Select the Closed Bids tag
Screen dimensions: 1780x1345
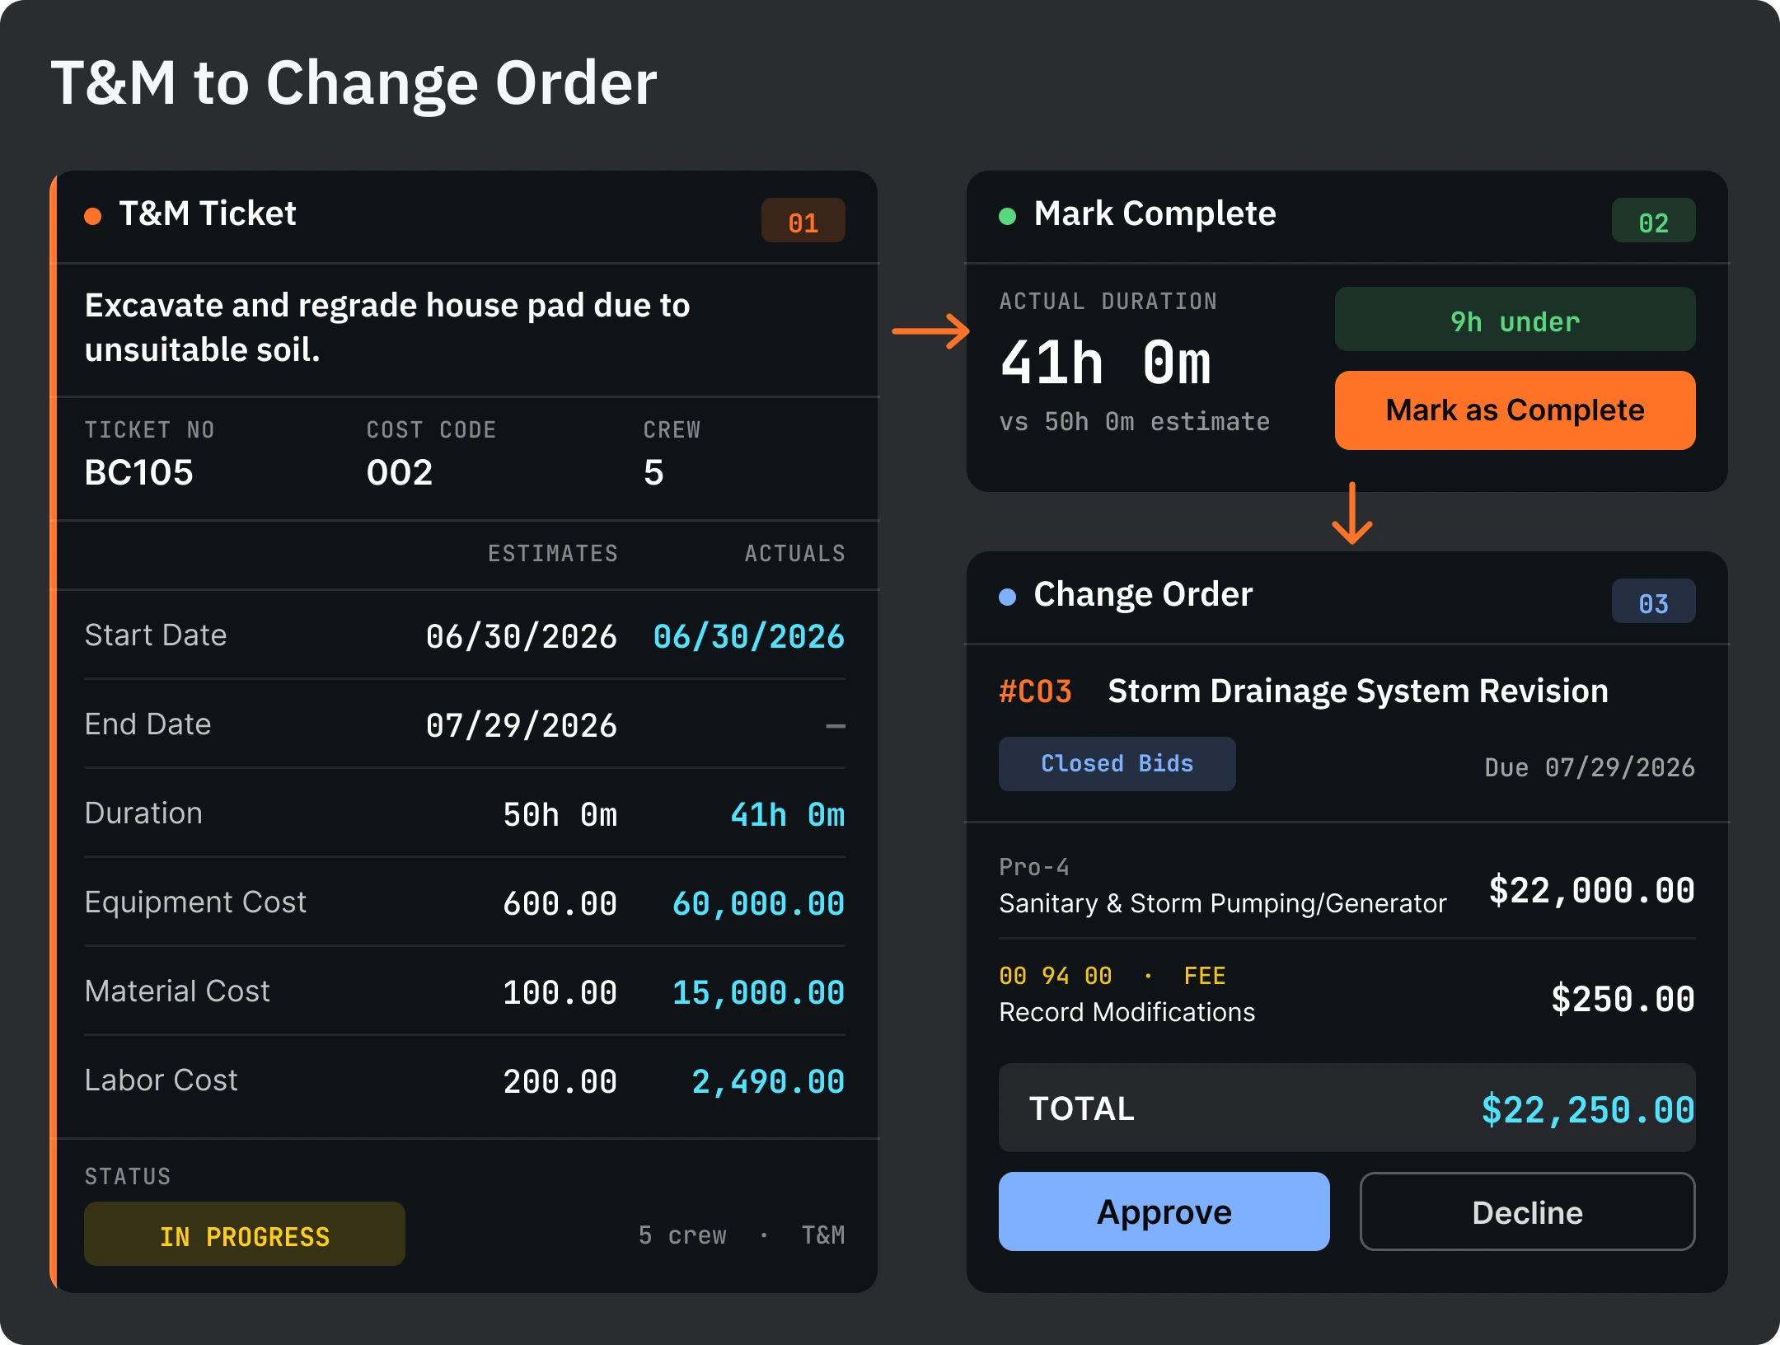(x=1117, y=764)
